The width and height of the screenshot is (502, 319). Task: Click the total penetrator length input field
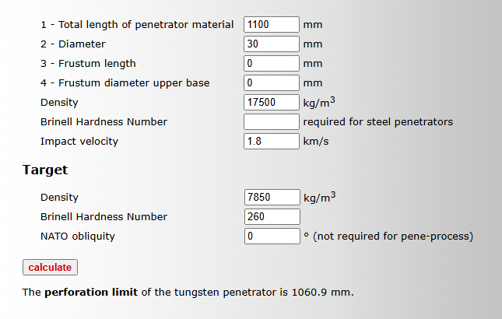(x=272, y=25)
